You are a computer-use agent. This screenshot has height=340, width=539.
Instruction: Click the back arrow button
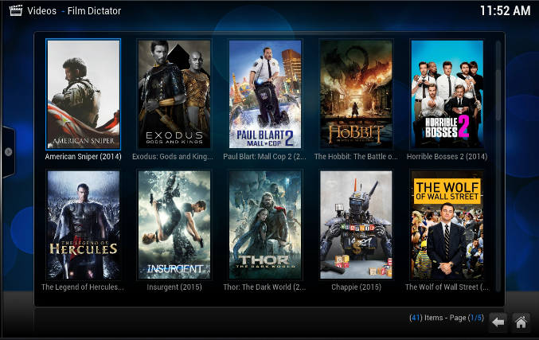pyautogui.click(x=498, y=322)
